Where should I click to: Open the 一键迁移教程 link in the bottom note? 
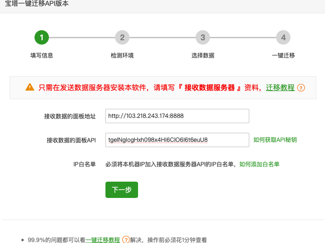point(103,240)
